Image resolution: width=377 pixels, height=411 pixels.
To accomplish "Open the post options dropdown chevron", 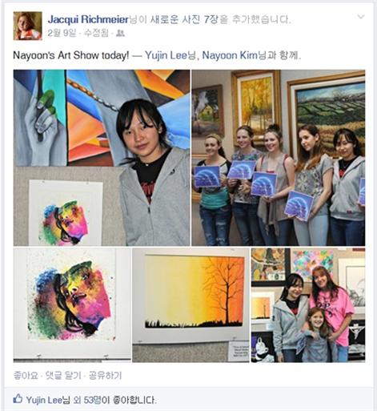I will [361, 17].
